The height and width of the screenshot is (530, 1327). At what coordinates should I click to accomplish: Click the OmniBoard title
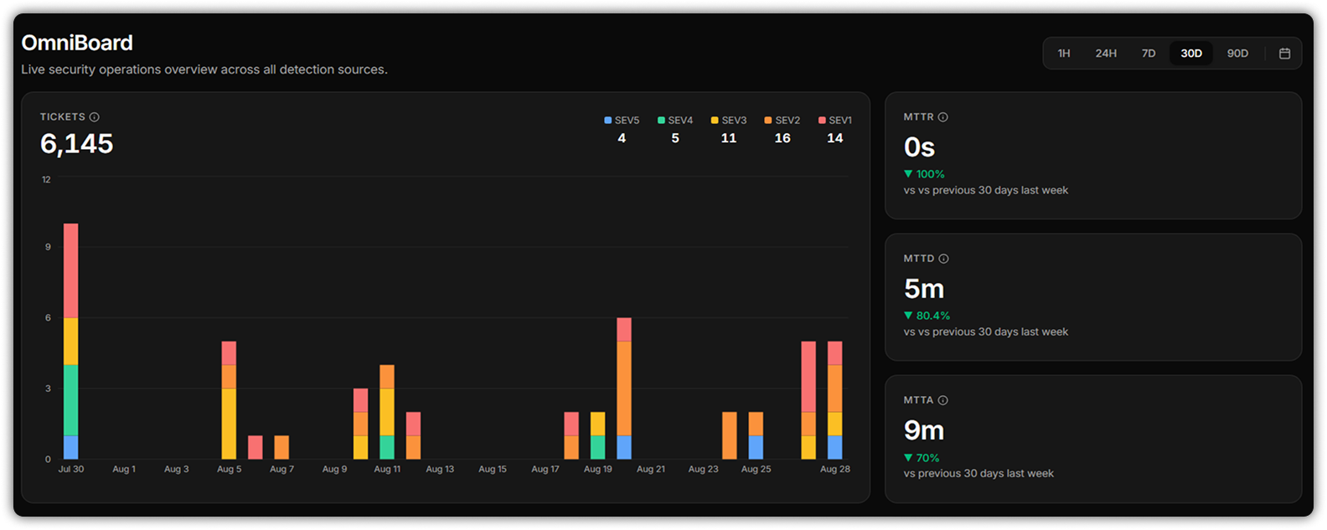point(77,43)
